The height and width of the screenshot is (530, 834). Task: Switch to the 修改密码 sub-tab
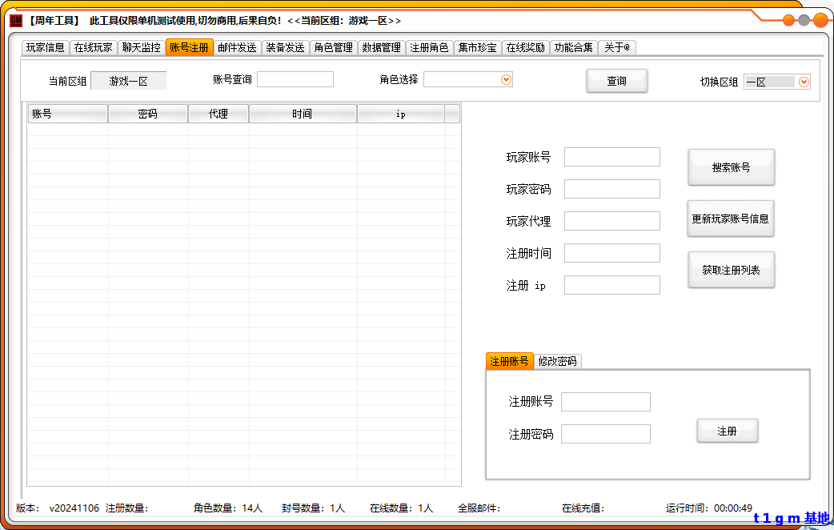click(557, 362)
